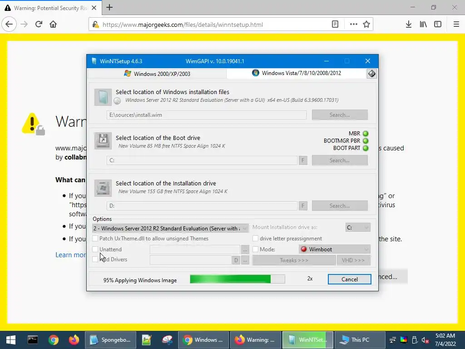465x349 pixels.
Task: Click the Add Drivers path field
Action: point(191,260)
